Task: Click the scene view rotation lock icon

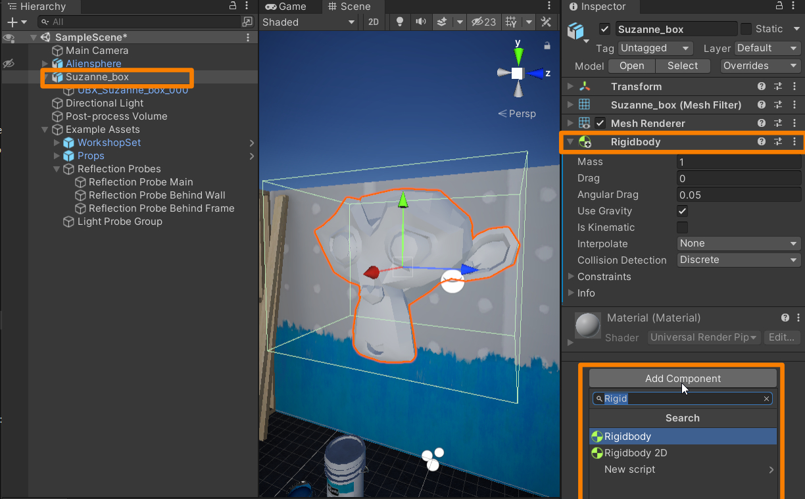Action: click(x=547, y=46)
